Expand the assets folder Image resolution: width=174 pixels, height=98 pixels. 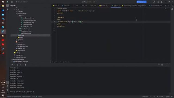(x=16, y=11)
